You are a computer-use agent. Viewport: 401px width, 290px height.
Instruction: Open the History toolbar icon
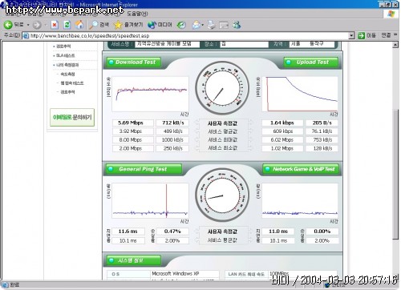pyautogui.click(x=181, y=25)
